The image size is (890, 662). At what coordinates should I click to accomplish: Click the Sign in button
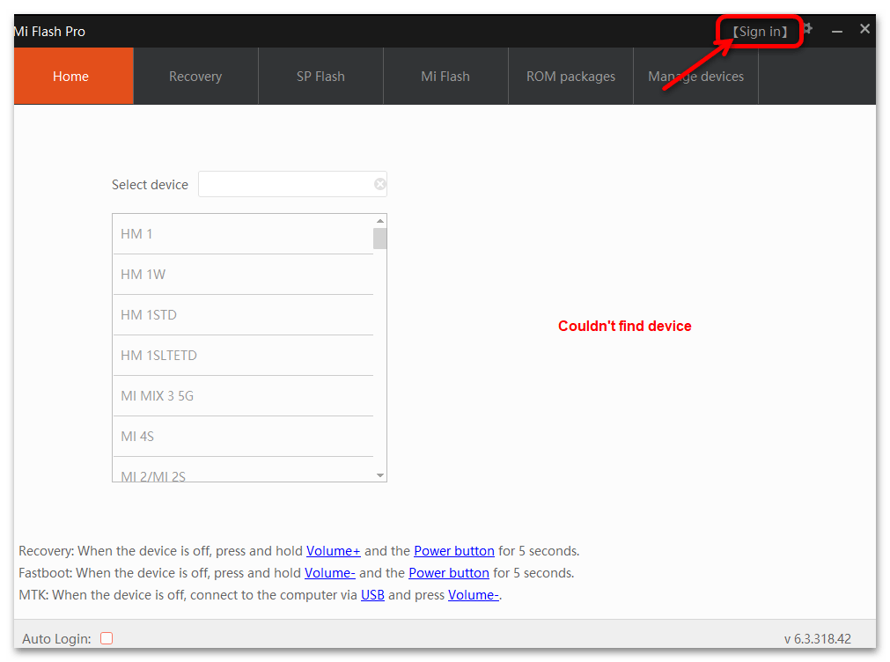click(760, 32)
